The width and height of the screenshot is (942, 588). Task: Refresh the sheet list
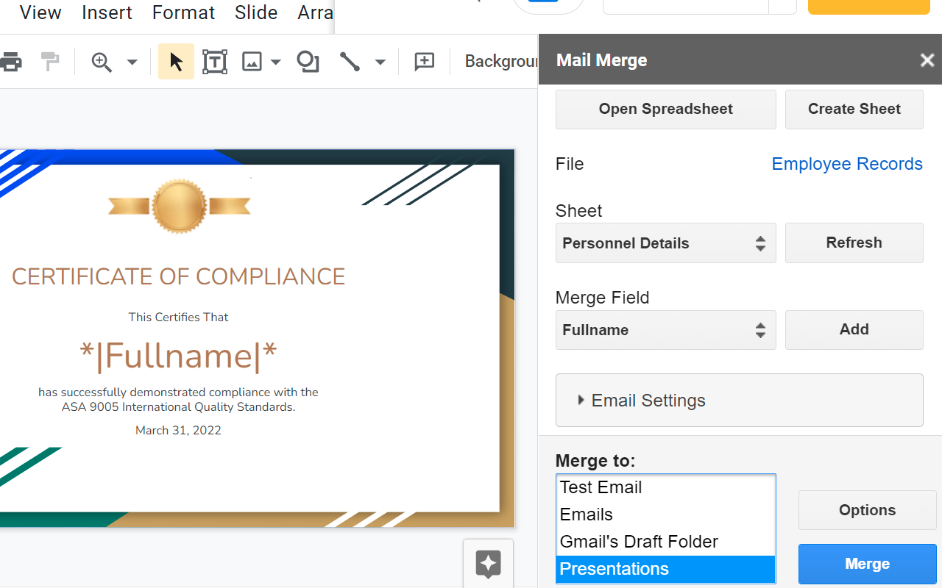854,243
